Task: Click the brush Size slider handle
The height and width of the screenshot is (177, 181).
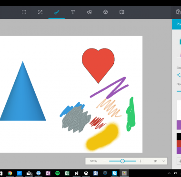Action: [x=180, y=75]
